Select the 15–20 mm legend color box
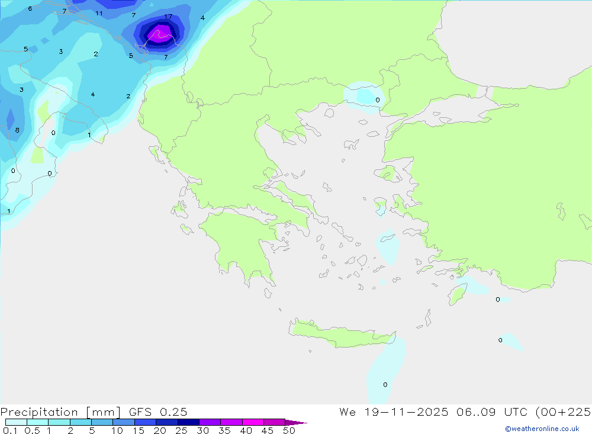 [x=146, y=422]
